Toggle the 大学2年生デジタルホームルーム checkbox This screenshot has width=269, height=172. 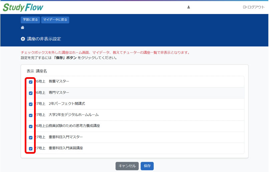pyautogui.click(x=31, y=115)
